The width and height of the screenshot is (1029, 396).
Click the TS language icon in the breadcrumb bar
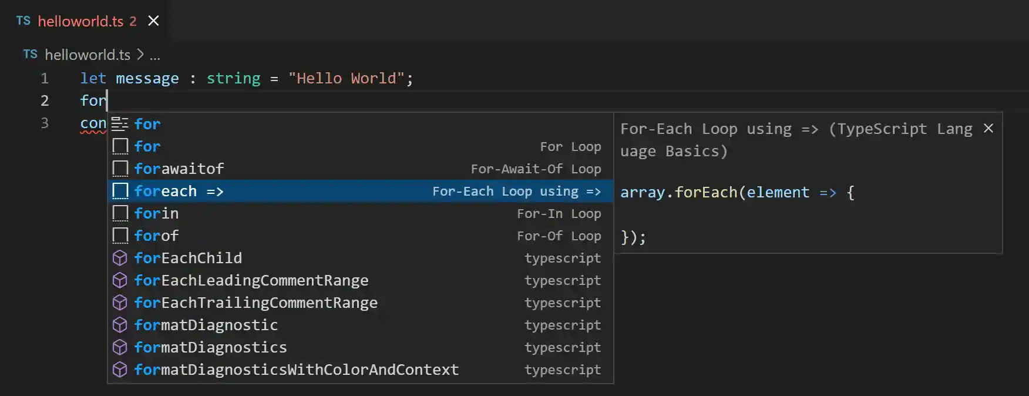pyautogui.click(x=30, y=54)
